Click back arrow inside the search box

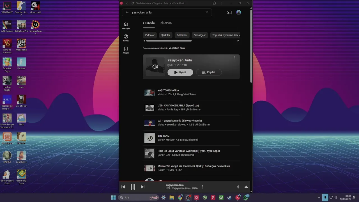click(127, 12)
